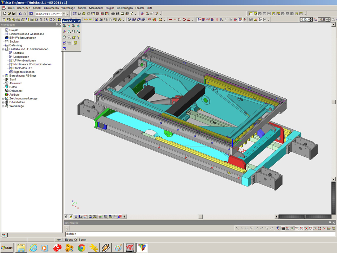Click the circle drawing tool icon

[184, 20]
